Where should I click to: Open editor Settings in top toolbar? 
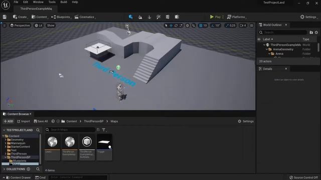[308, 17]
